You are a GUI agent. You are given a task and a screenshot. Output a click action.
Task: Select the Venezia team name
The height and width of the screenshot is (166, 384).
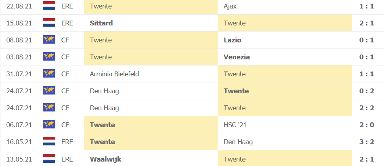(x=237, y=57)
